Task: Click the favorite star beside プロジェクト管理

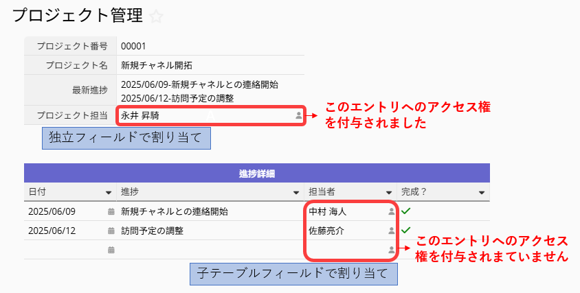Action: click(157, 16)
